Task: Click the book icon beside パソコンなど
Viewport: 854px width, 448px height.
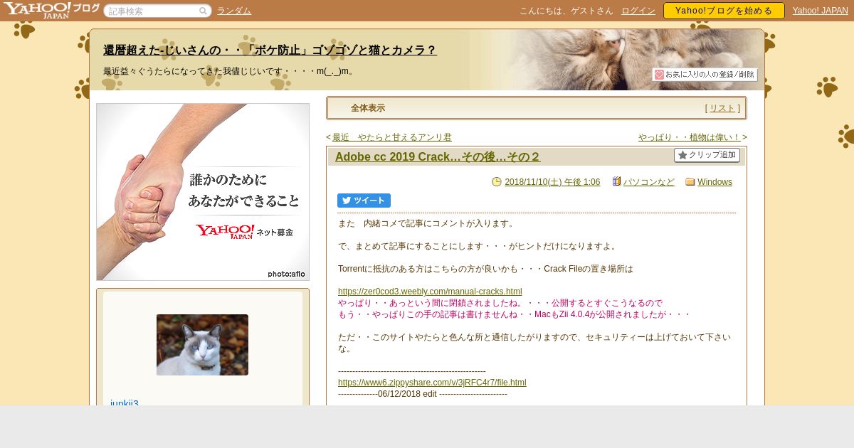Action: point(617,181)
